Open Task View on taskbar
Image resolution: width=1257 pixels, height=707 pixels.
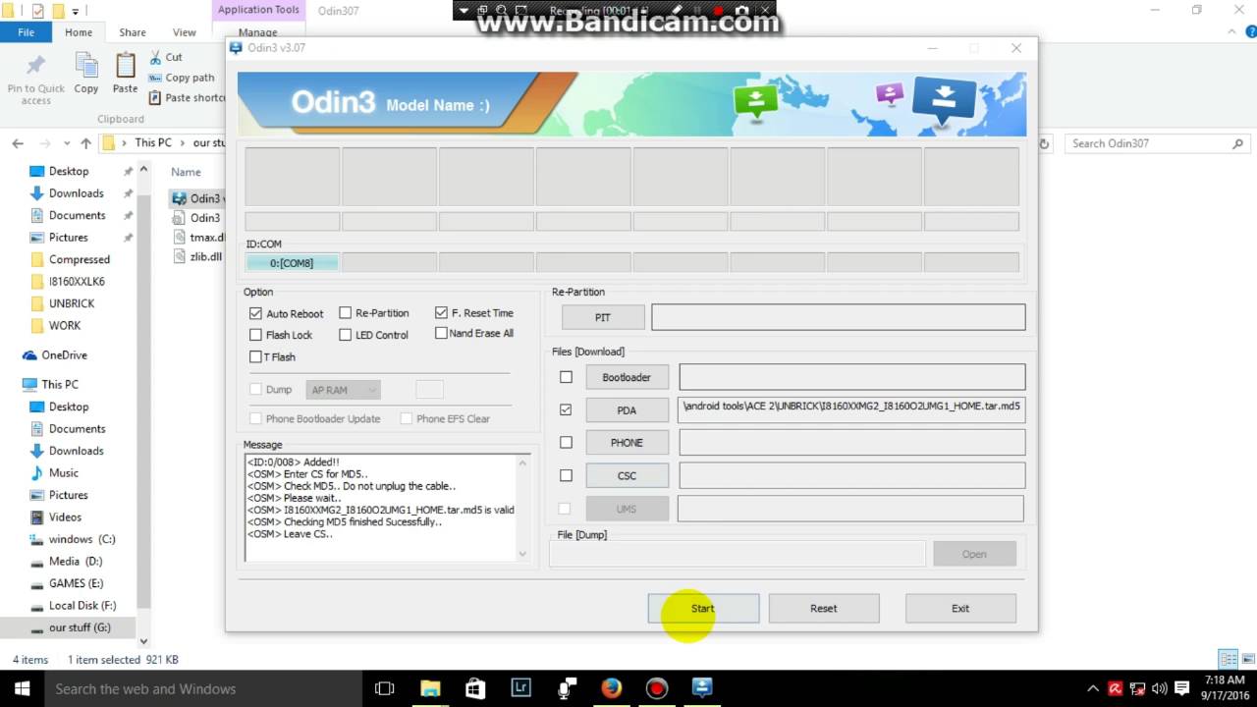(385, 688)
